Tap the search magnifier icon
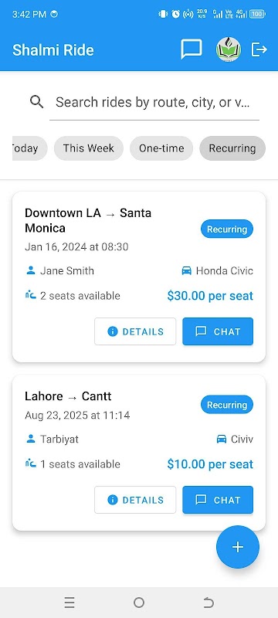 click(x=36, y=102)
